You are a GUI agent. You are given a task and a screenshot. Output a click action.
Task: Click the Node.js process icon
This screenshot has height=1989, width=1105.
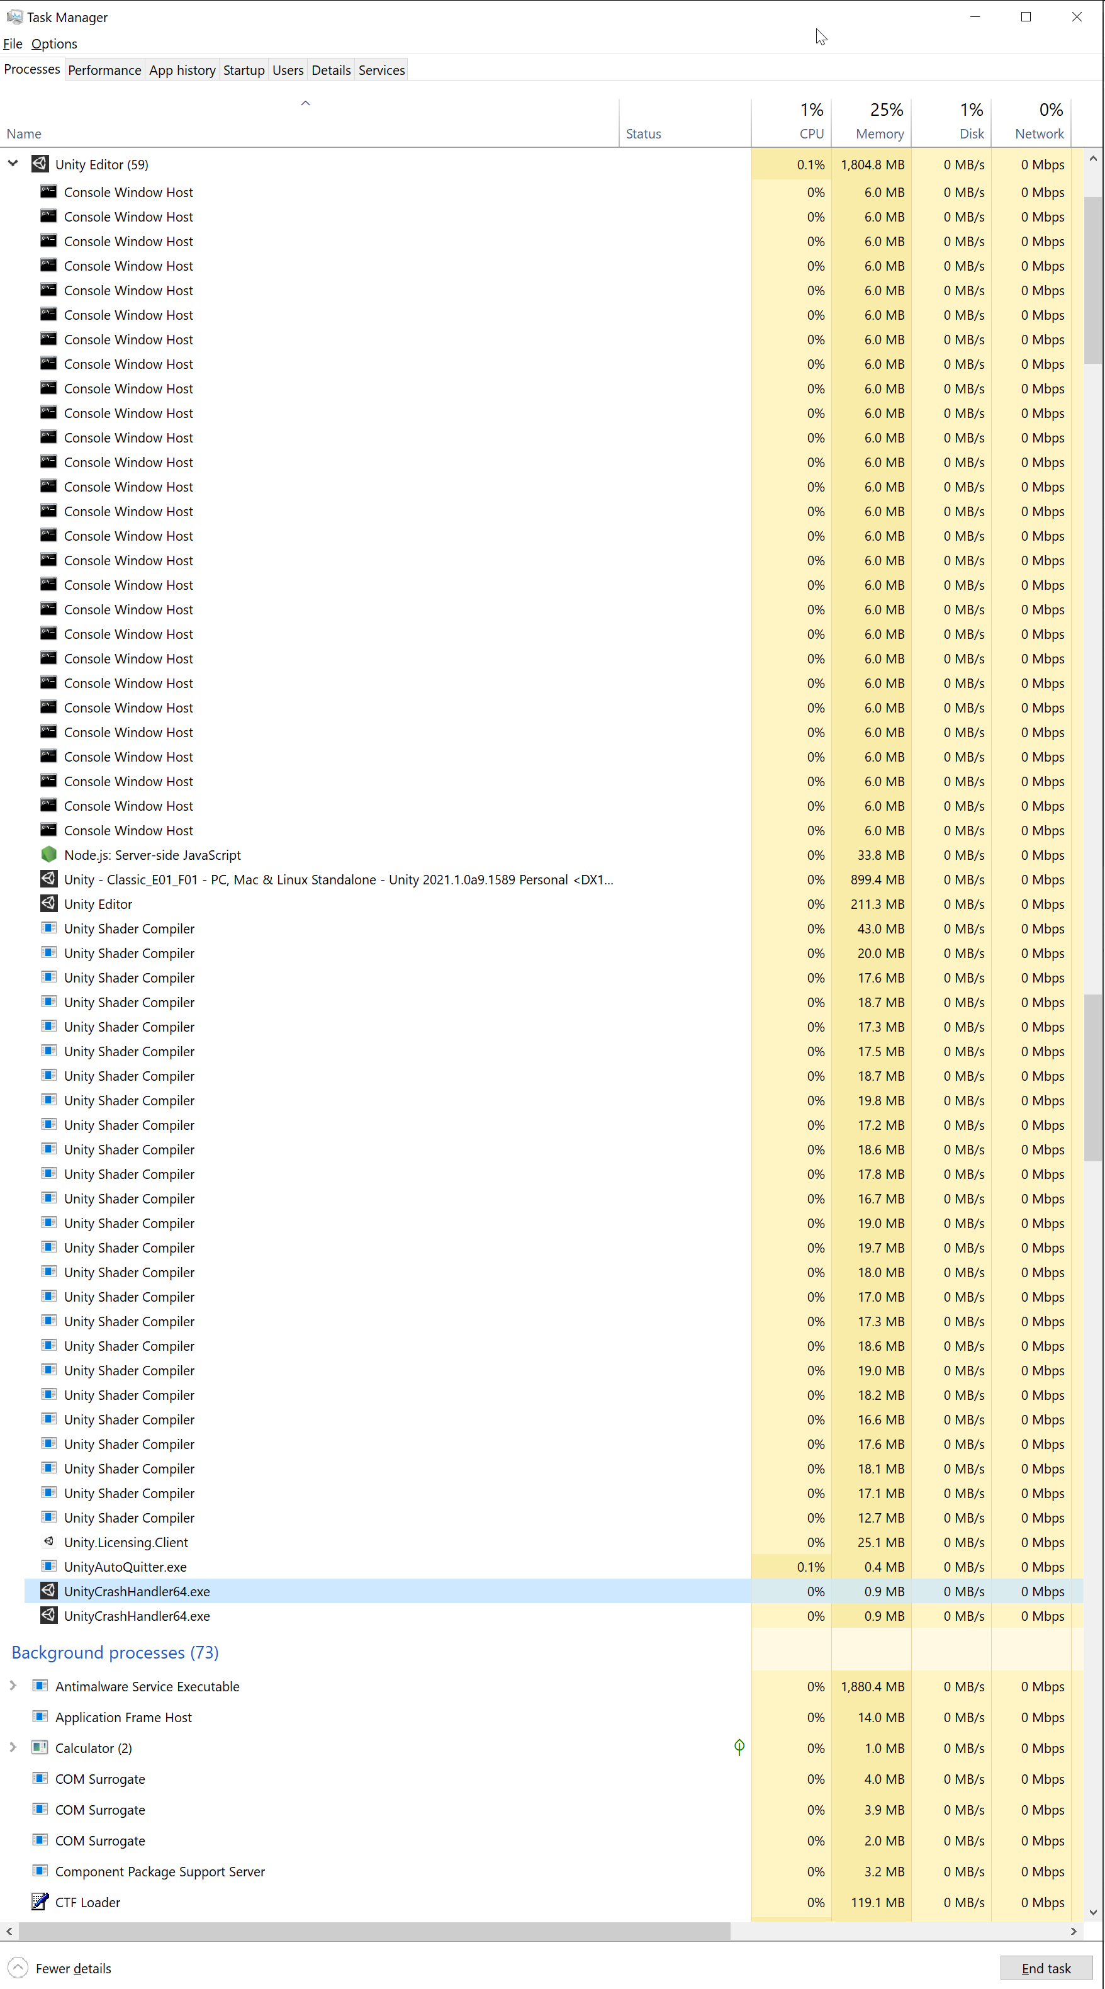(x=48, y=855)
